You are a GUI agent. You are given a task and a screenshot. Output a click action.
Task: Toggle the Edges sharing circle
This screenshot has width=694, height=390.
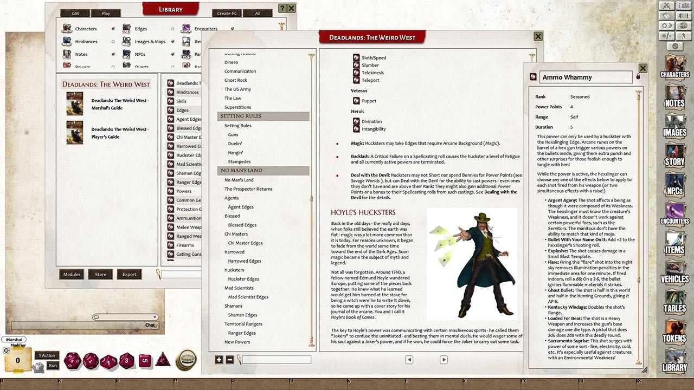tap(172, 29)
